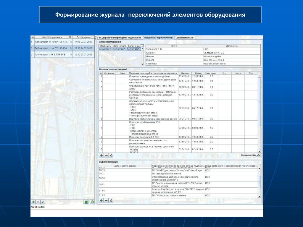Screen dimensions: 303x227
Task: Select journal entry ТР-7 генератор откл от сети
Action: click(x=178, y=174)
